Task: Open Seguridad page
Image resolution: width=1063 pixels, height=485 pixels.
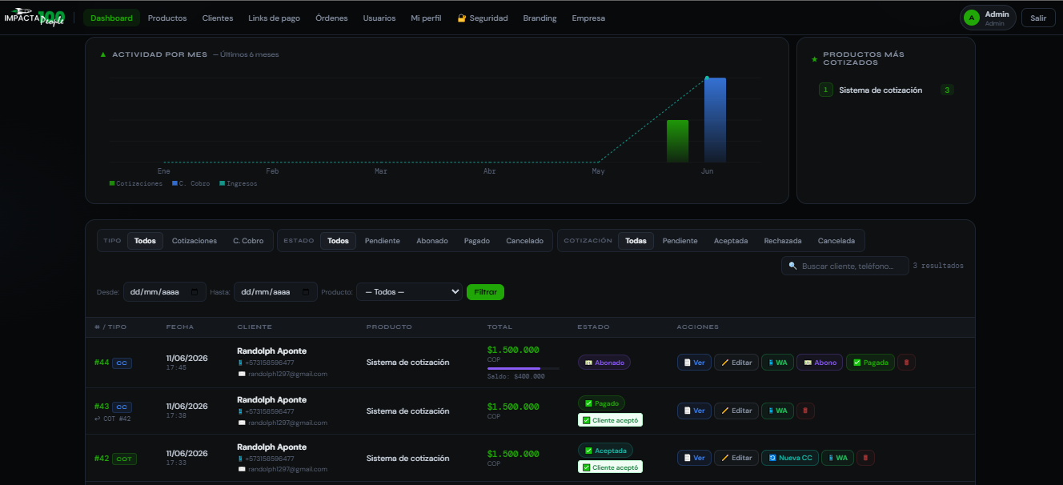Action: 483,18
